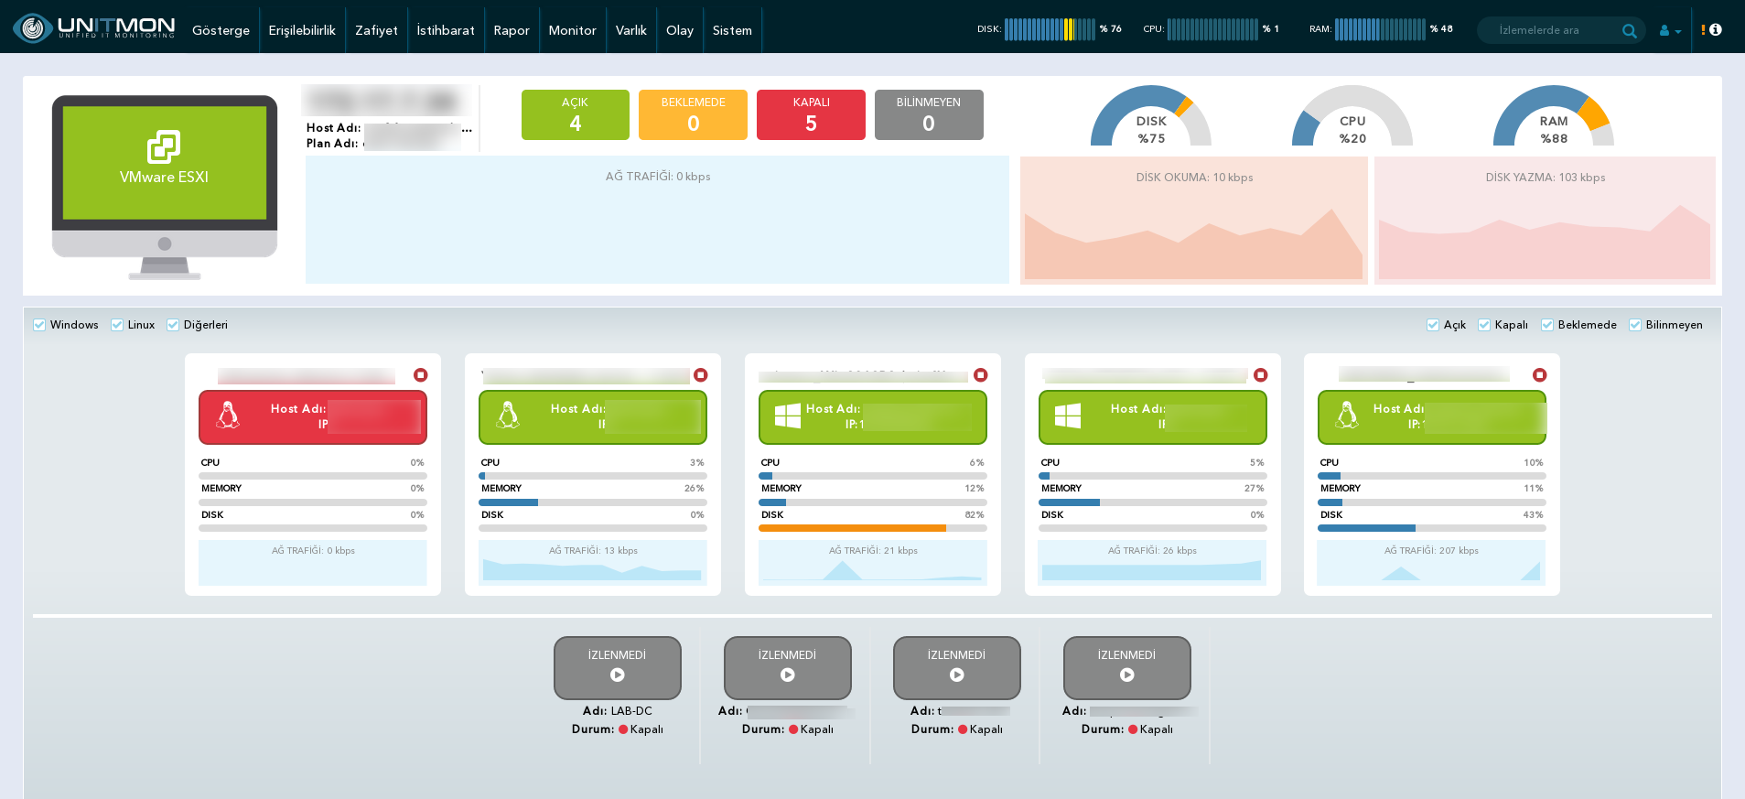Open the İstihbarat menu
Viewport: 1745px width, 799px height.
pyautogui.click(x=446, y=30)
